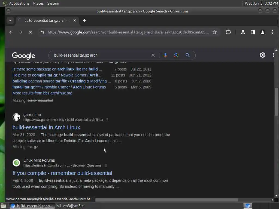The height and width of the screenshot is (209, 279).
Task: Click the struck-through 'build- essential' missing text
Action: click(40, 100)
